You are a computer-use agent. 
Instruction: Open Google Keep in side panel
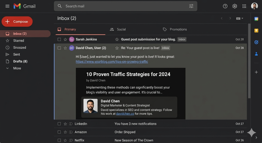pos(256,30)
